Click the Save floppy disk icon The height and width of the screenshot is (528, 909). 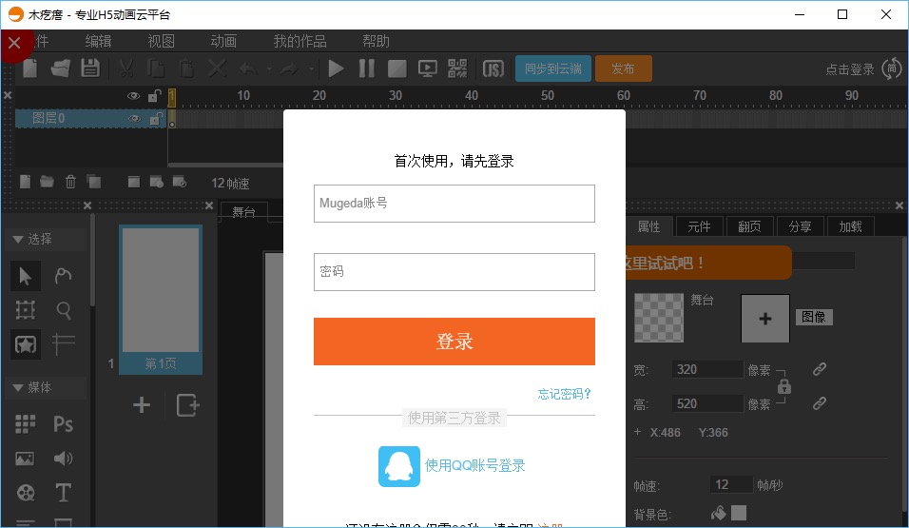(x=89, y=68)
